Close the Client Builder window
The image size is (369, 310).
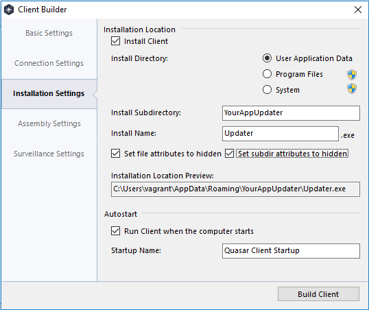pyautogui.click(x=358, y=10)
